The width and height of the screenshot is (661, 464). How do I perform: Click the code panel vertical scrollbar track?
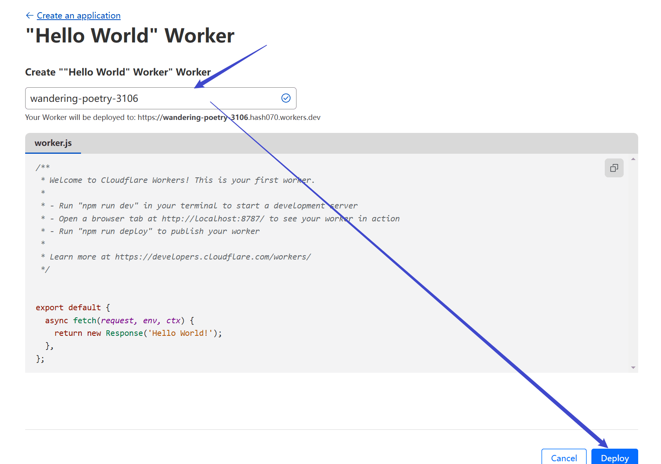633,263
